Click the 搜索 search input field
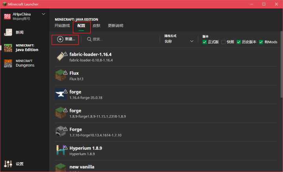Viewport: 283px width, 172px height. click(122, 39)
